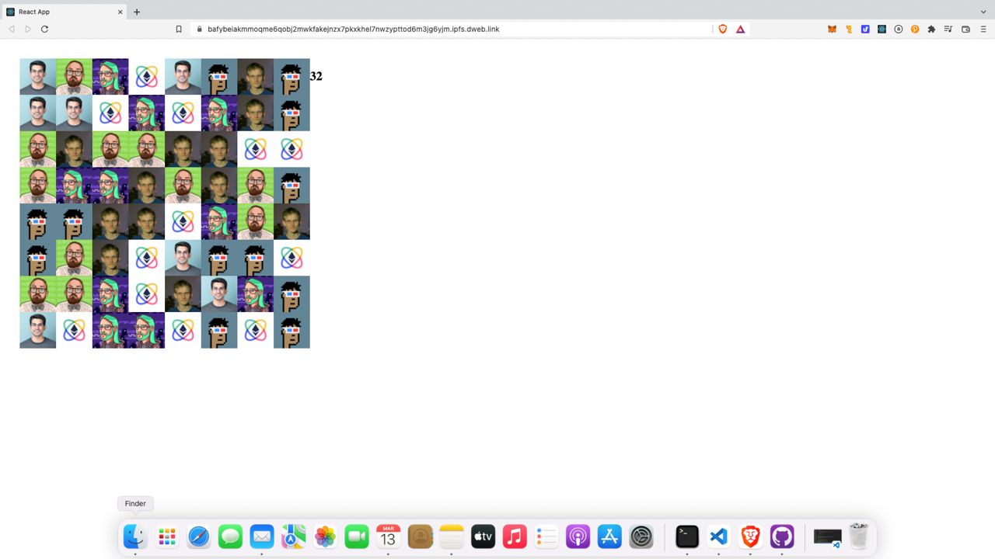Open the Trash in the dock

[859, 536]
